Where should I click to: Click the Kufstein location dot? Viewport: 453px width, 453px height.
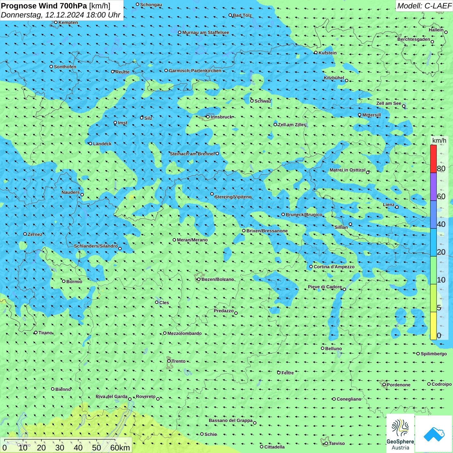click(316, 52)
